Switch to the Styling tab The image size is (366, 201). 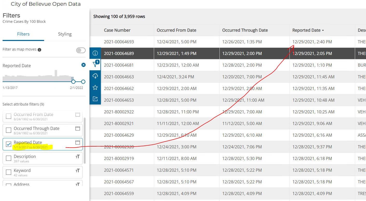tap(65, 34)
